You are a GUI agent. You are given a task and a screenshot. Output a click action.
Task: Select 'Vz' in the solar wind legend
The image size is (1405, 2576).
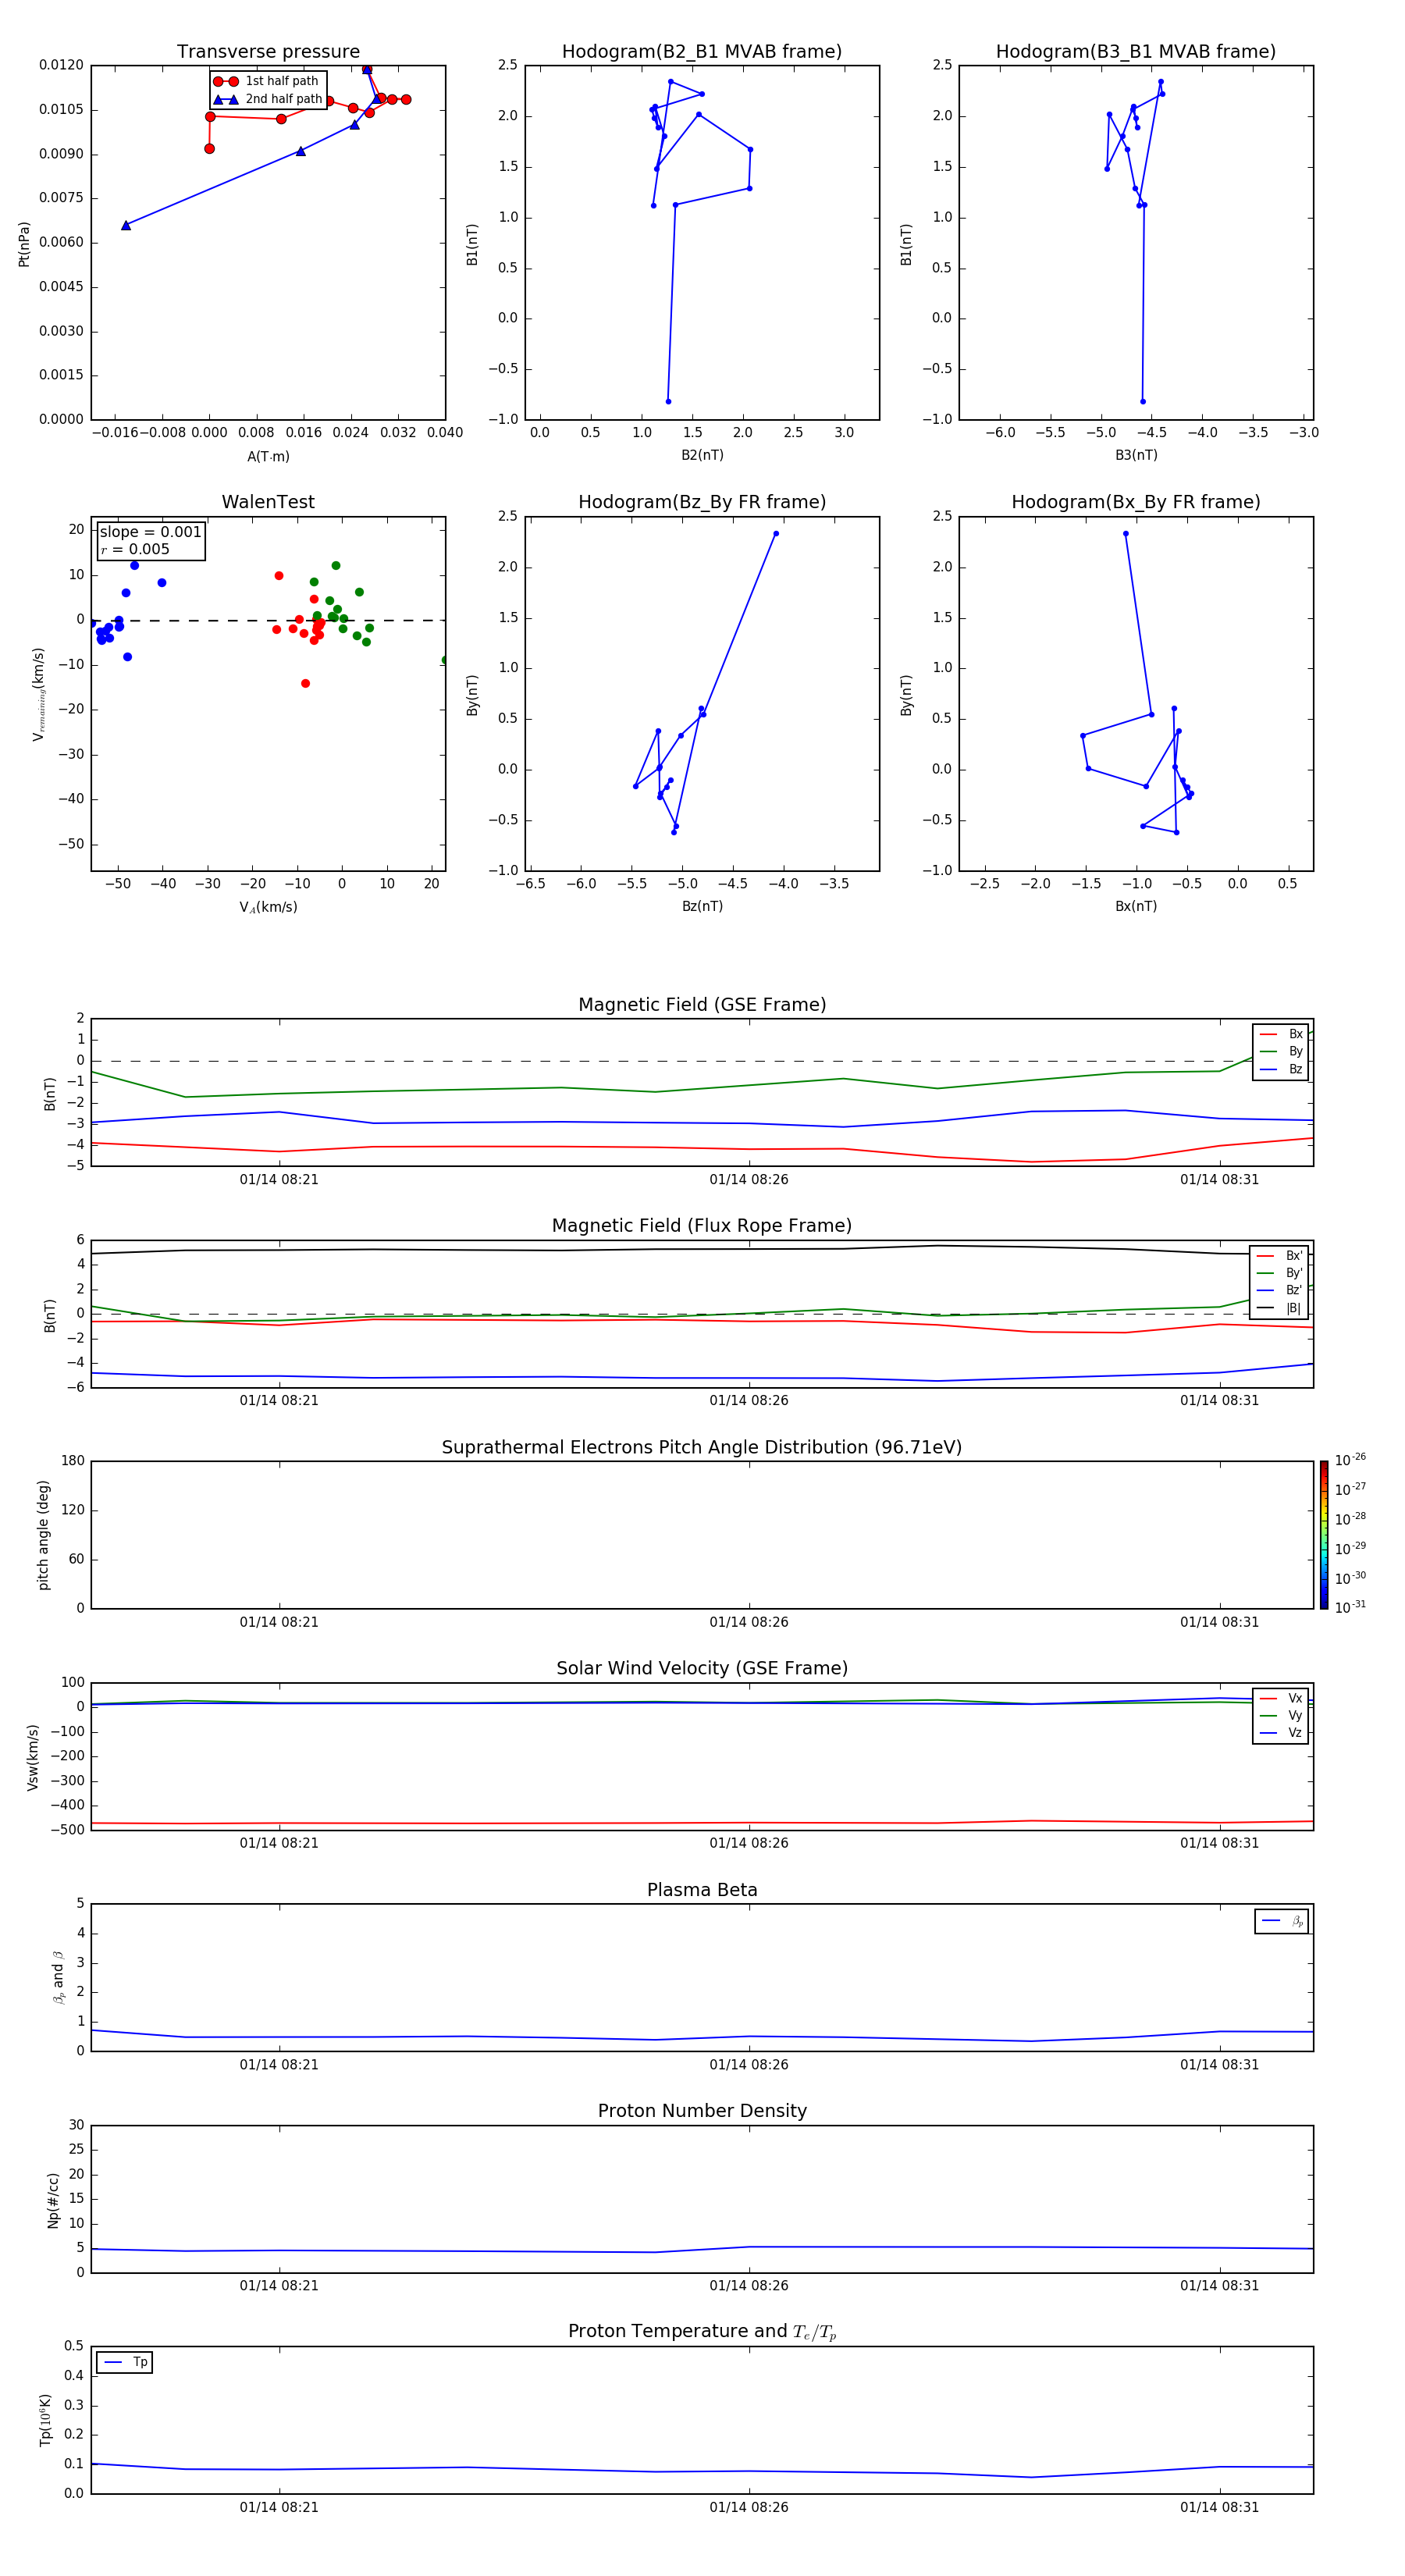1281,1733
